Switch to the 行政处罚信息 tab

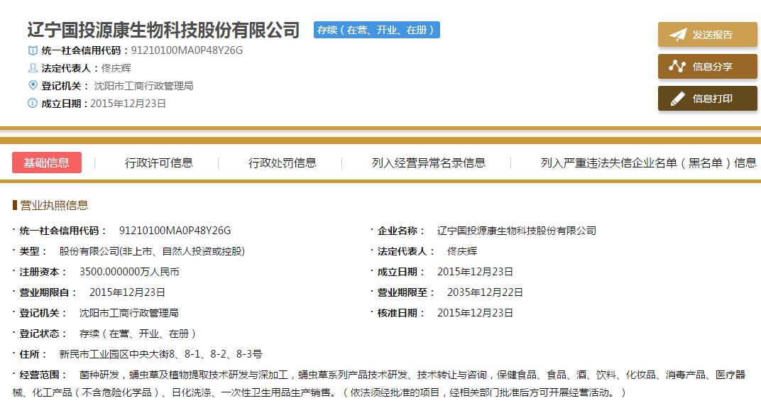pyautogui.click(x=283, y=163)
